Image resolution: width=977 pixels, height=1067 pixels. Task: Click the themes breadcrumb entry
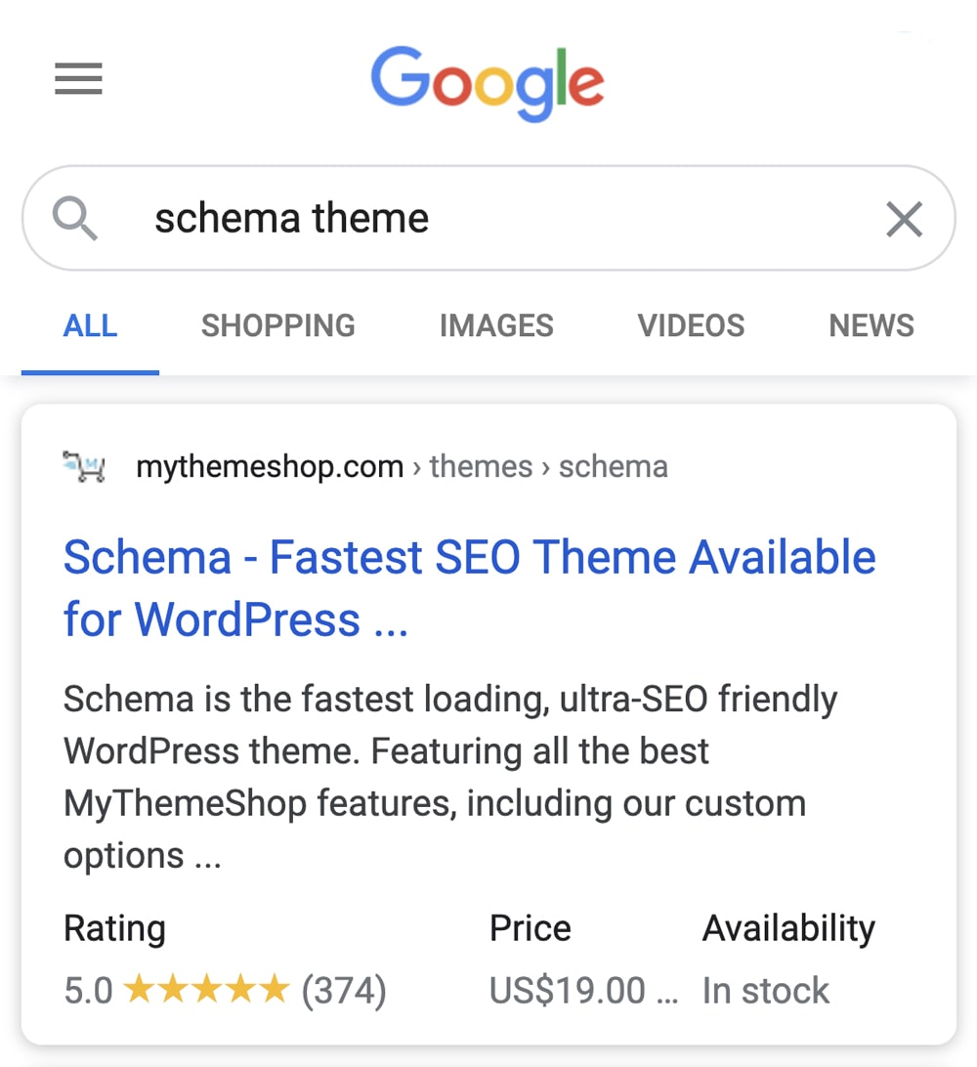(481, 466)
